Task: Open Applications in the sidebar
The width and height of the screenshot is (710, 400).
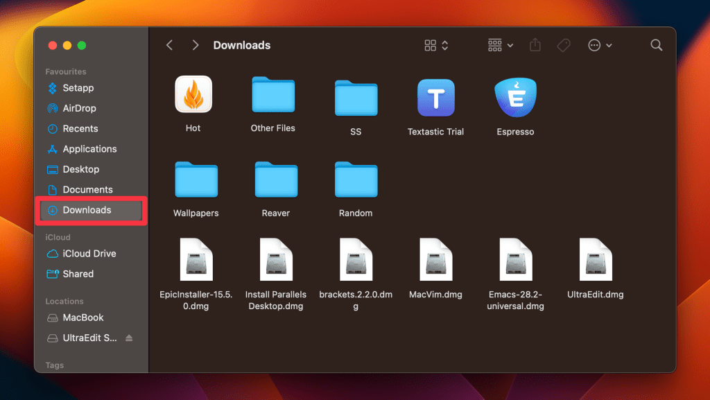Action: [89, 149]
